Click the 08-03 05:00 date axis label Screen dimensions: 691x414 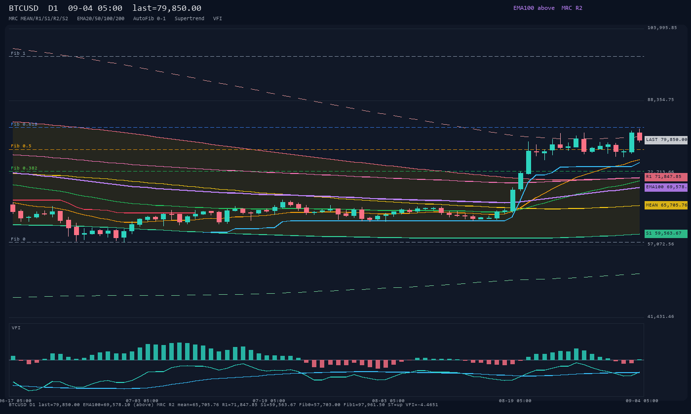(x=388, y=401)
